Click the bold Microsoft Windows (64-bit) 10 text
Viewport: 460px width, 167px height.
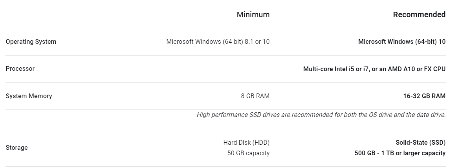click(401, 42)
